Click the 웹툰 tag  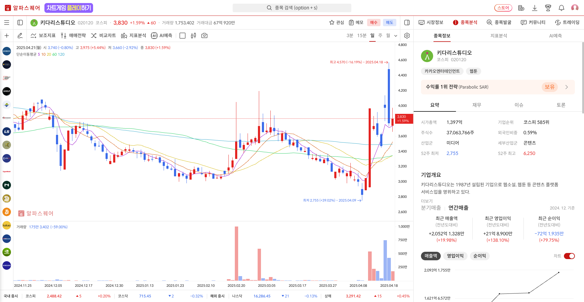point(473,71)
